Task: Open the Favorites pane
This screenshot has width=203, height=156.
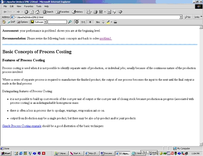Action: pyautogui.click(x=63, y=12)
